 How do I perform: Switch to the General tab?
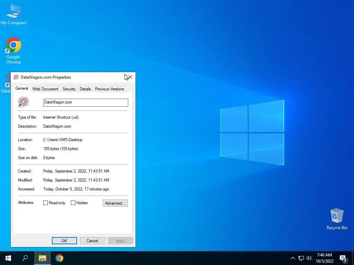point(22,88)
